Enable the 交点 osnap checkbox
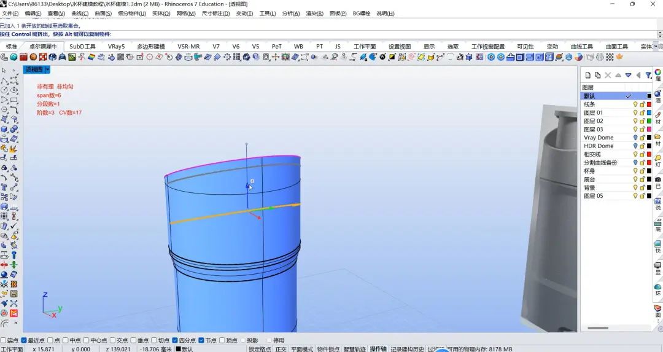The image size is (663, 352). (x=113, y=340)
